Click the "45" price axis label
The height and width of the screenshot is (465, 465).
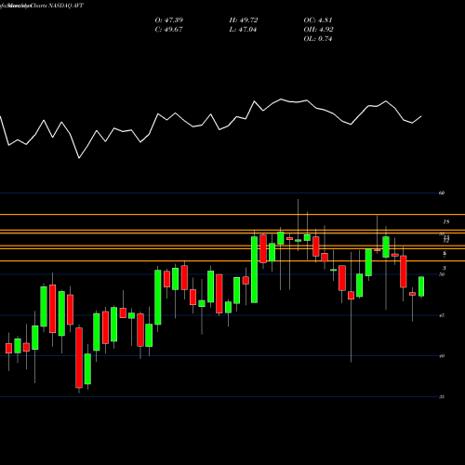pos(442,315)
